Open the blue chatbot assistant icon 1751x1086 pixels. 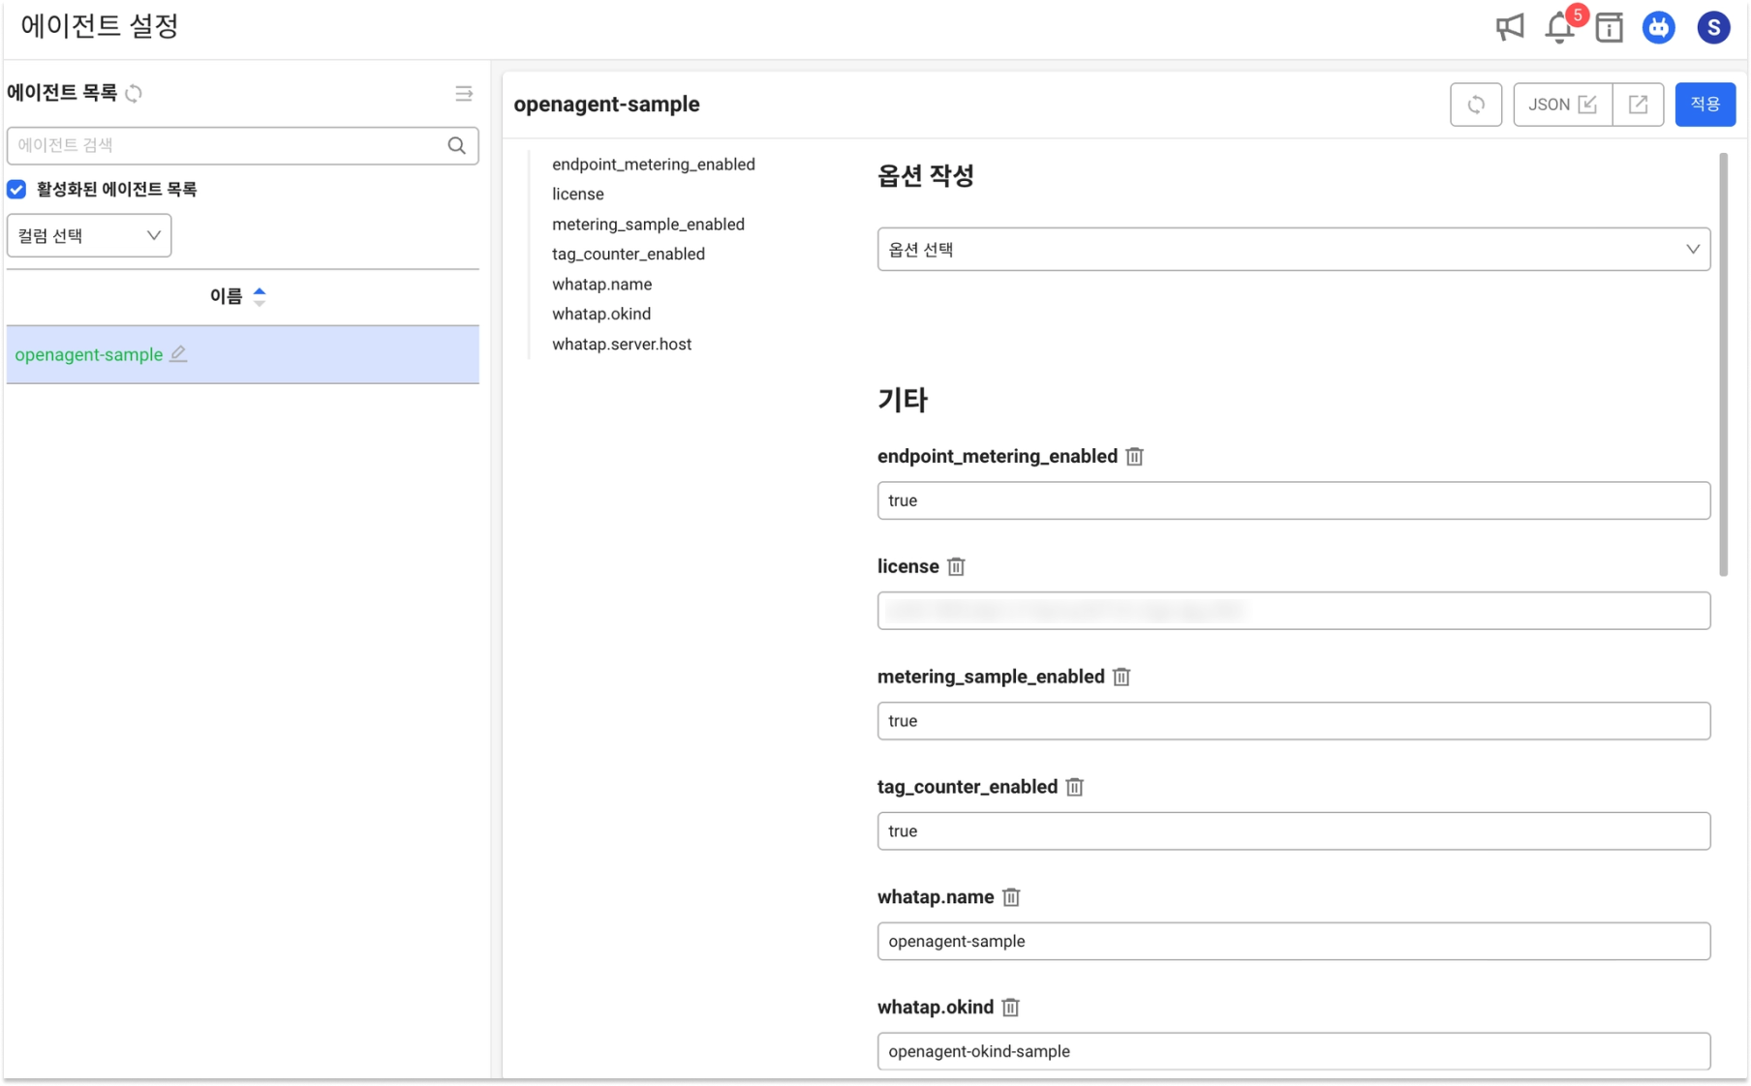pos(1658,27)
